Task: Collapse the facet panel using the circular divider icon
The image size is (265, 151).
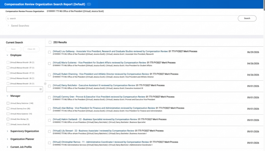Action: 45,84
